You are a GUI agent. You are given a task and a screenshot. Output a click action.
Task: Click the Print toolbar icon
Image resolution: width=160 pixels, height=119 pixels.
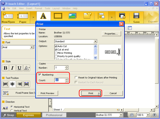pos(122,16)
